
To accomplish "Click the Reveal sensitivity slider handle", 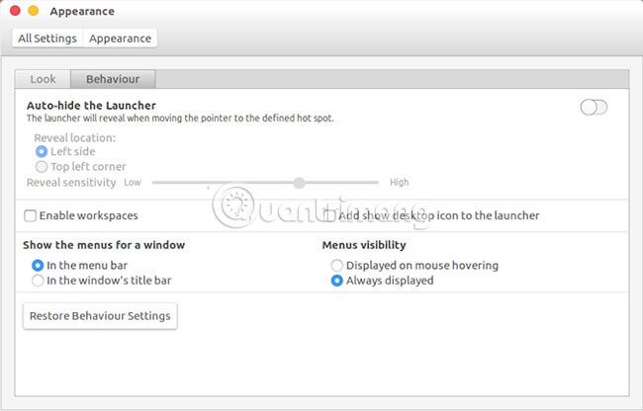I will click(x=300, y=183).
